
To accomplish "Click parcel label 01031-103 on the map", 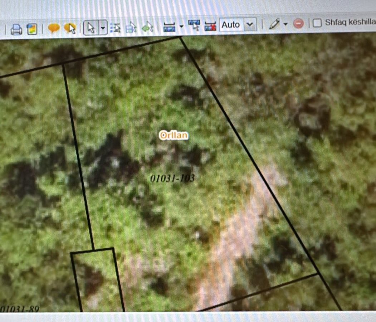I will click(x=172, y=178).
